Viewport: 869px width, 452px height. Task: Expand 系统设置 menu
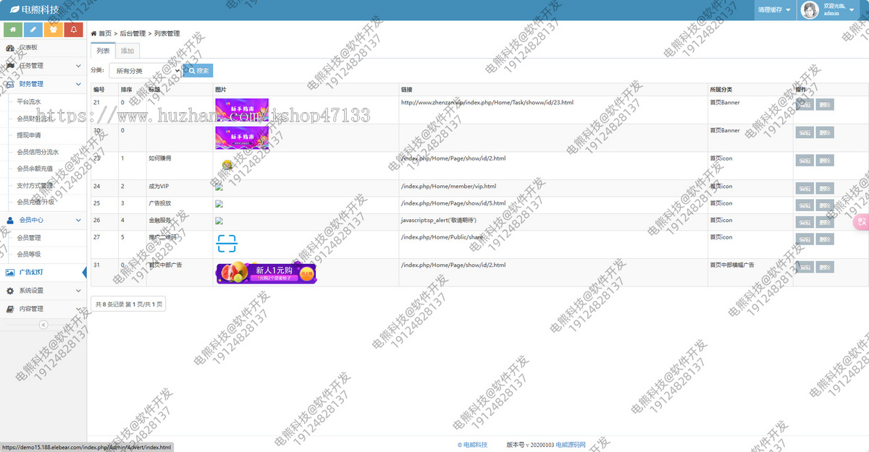tap(43, 291)
